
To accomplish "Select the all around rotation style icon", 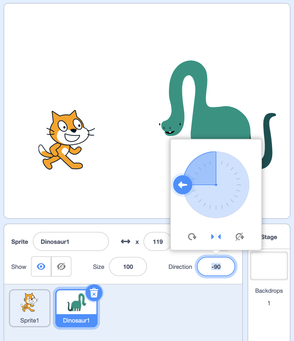I will click(x=192, y=237).
